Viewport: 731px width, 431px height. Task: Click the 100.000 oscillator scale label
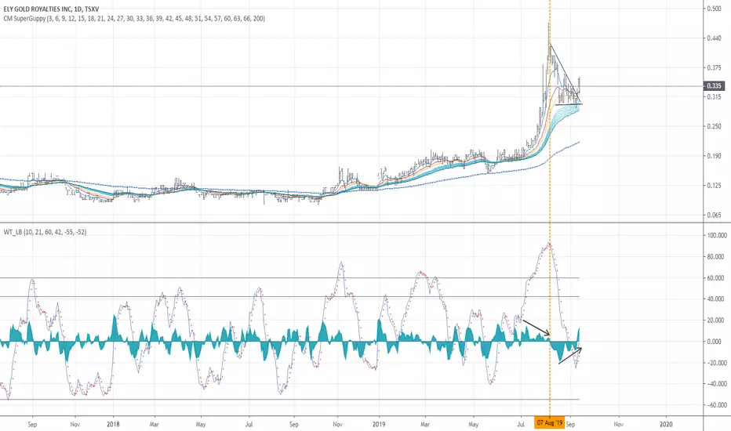[x=715, y=235]
